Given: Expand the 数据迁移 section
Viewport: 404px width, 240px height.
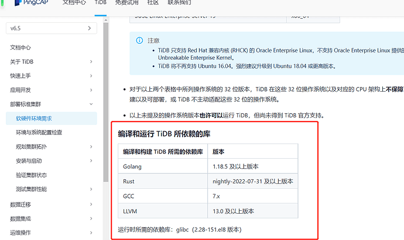Looking at the screenshot, I should pos(91,204).
